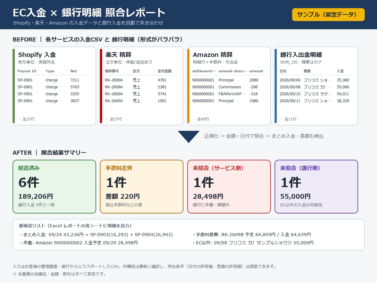Click bank row dated 2026/09/11
Viewport: 377px width, 283px height.
tap(316, 101)
